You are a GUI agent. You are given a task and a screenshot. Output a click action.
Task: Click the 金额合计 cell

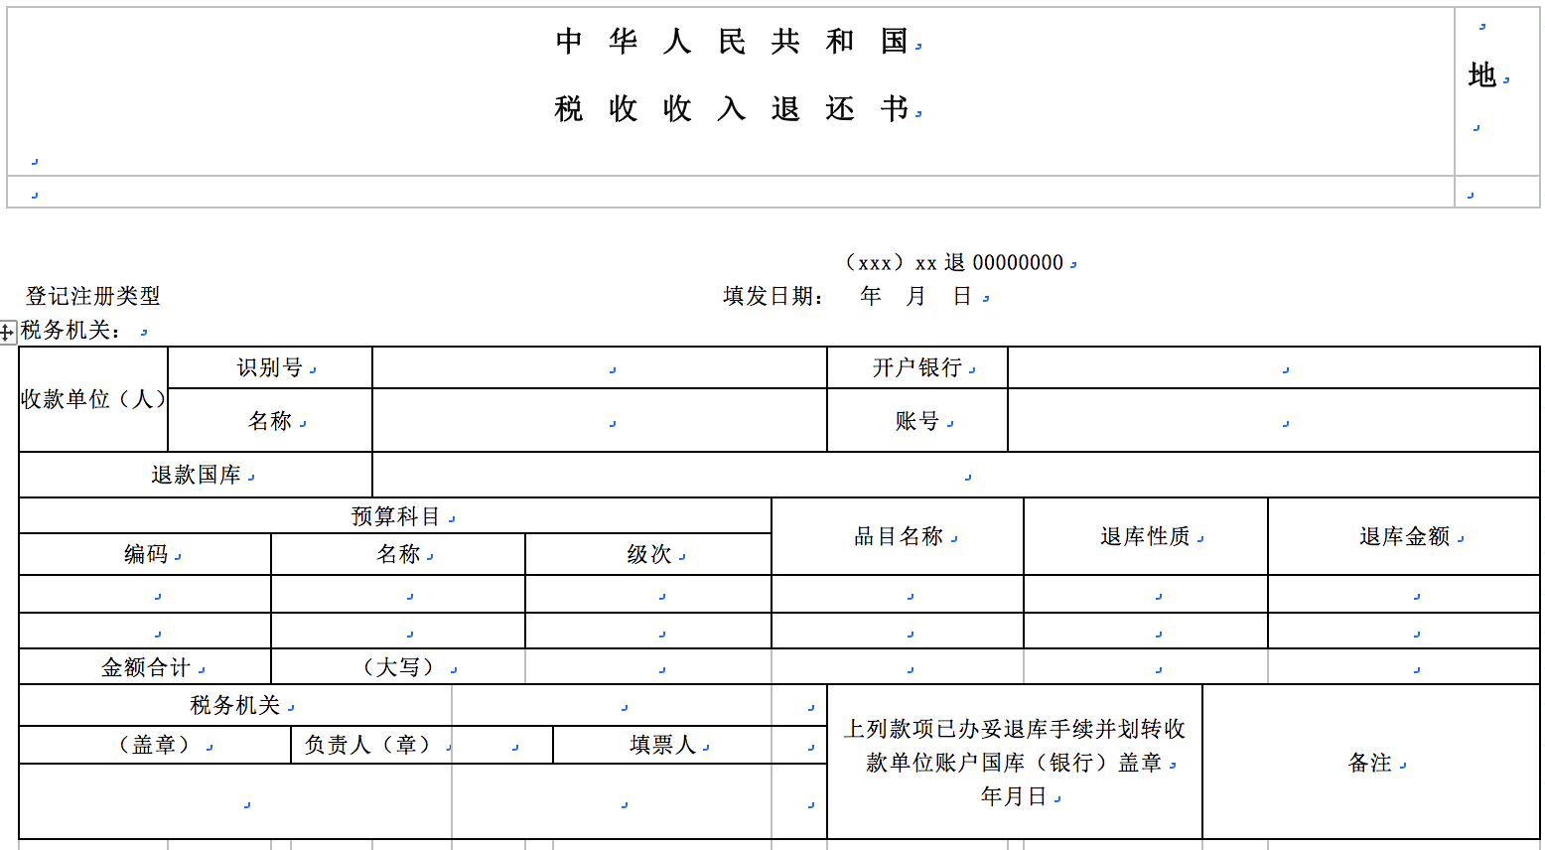click(145, 667)
